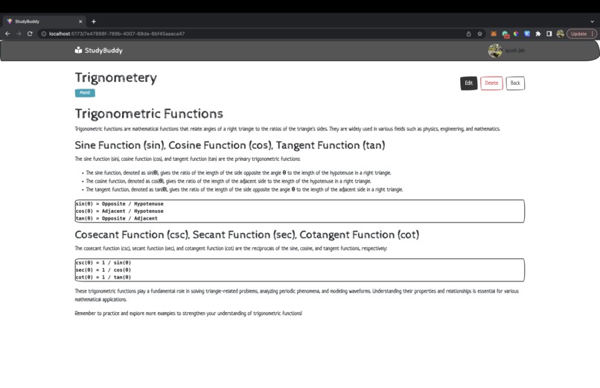The image size is (600, 388).
Task: Expand the tab search chevron
Action: pyautogui.click(x=592, y=22)
